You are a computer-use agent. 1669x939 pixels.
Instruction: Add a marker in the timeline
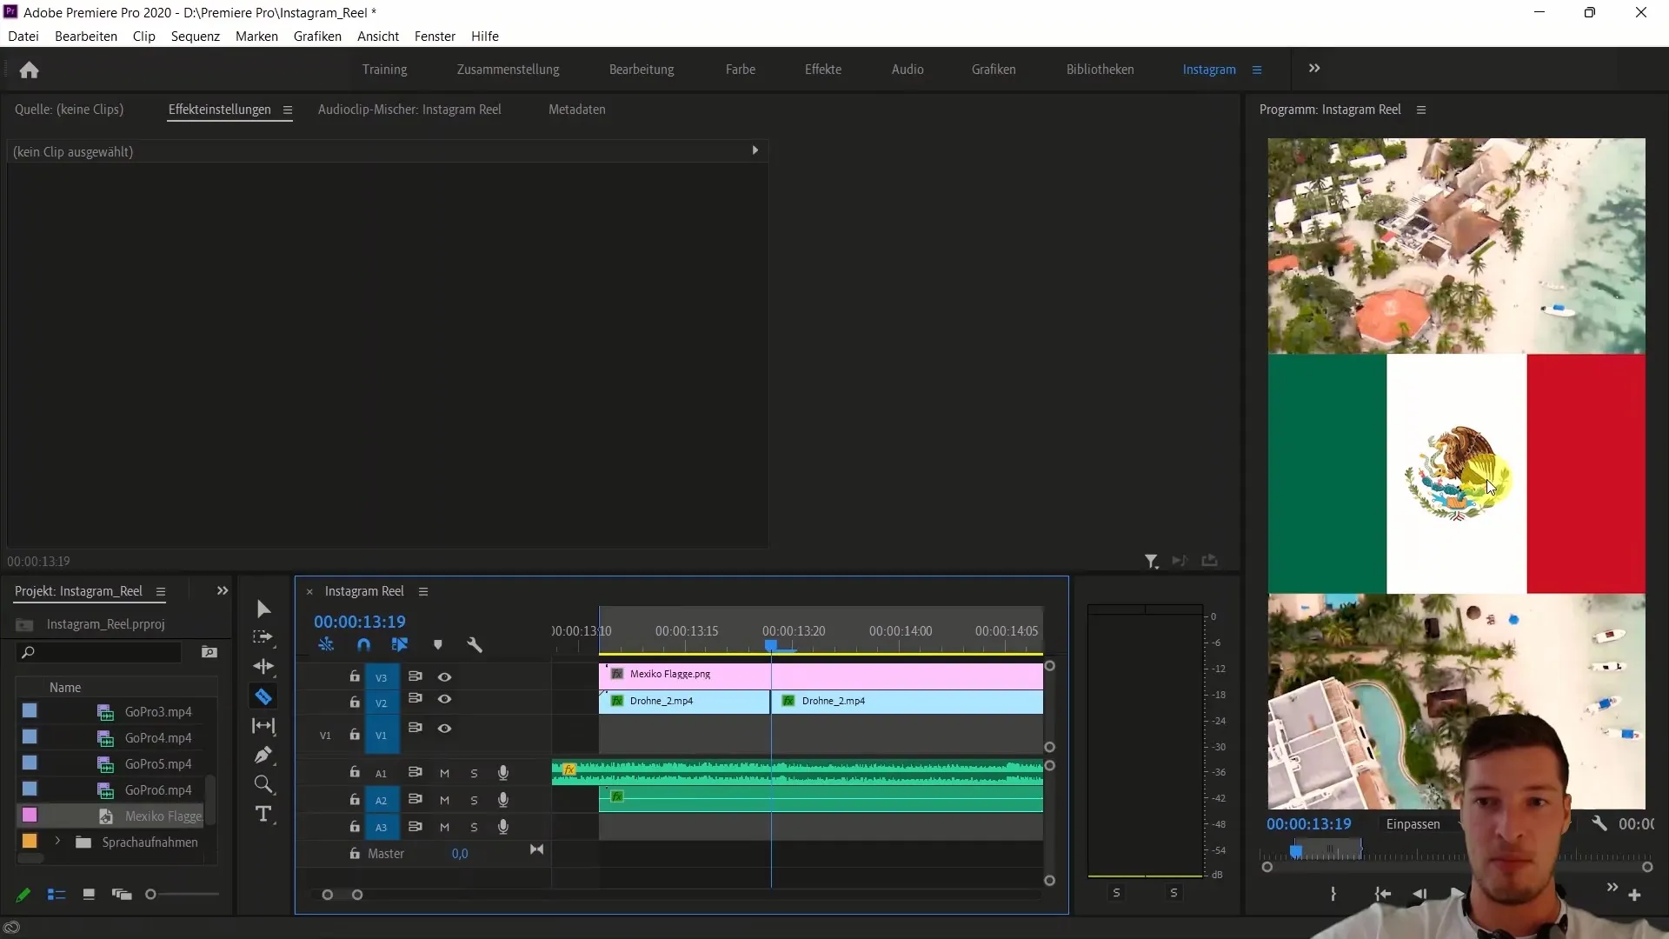click(x=438, y=645)
